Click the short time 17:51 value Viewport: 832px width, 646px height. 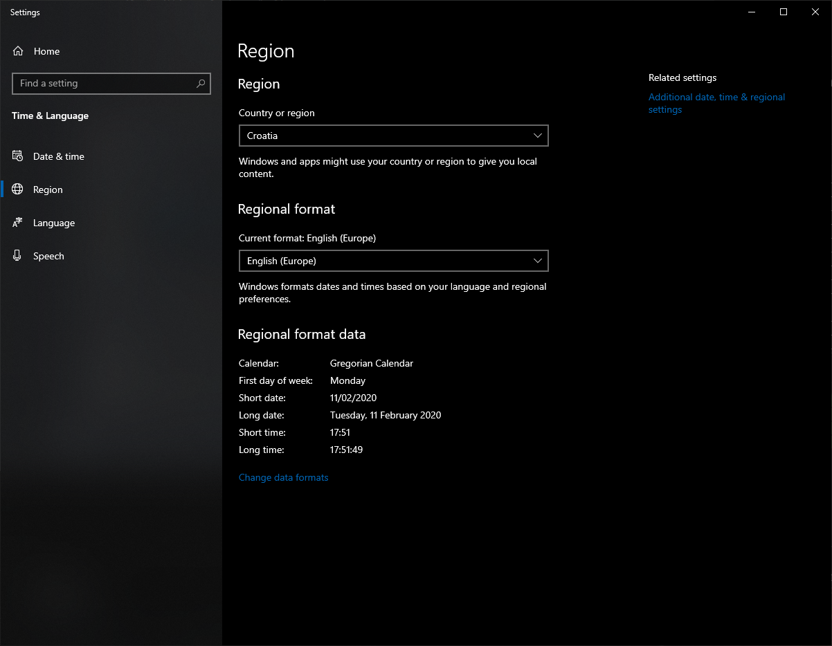point(340,432)
